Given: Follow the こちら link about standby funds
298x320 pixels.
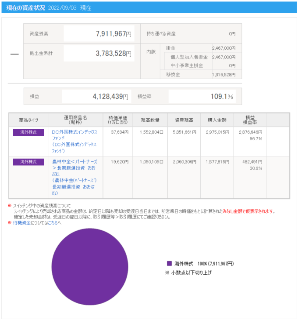Looking at the screenshot, I should (x=53, y=223).
